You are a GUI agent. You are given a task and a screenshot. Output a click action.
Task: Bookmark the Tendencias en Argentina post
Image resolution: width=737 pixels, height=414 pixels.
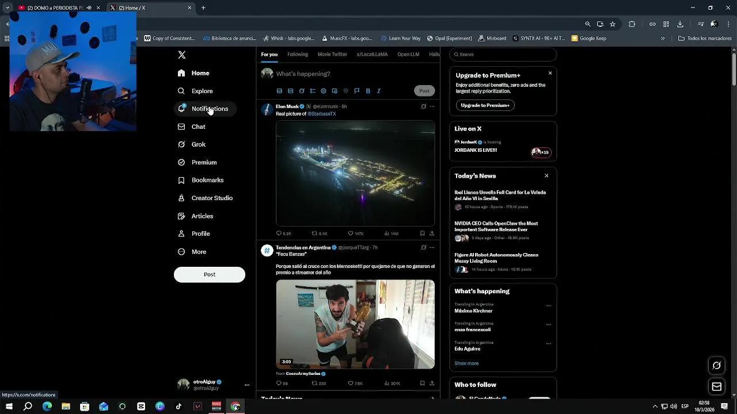click(x=422, y=383)
